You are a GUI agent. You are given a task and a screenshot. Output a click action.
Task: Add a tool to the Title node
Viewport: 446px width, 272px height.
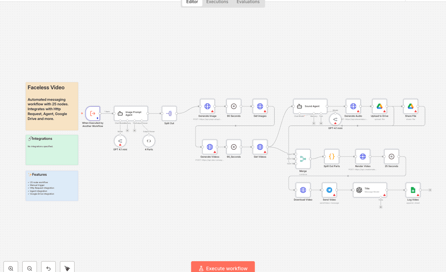coord(380,207)
